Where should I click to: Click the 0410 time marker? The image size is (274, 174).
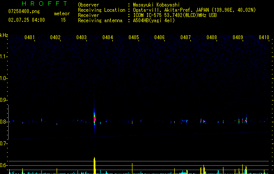pyautogui.click(x=264, y=37)
